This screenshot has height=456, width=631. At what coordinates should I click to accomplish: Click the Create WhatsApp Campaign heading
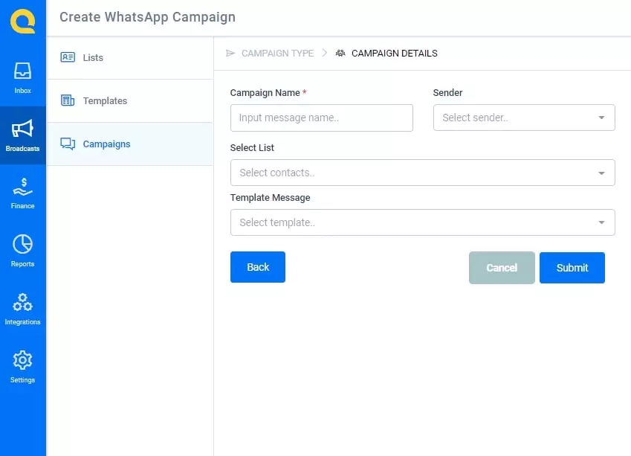(x=147, y=17)
